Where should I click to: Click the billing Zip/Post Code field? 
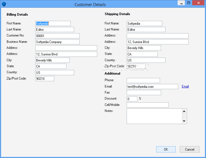click(45, 78)
